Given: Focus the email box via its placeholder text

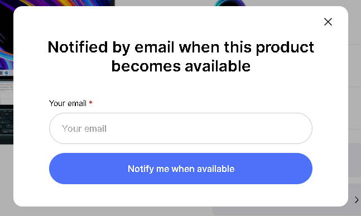Looking at the screenshot, I should (x=84, y=128).
